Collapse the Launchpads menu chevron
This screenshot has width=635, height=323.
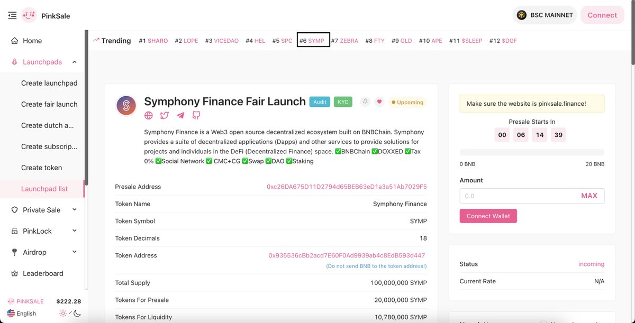(74, 62)
